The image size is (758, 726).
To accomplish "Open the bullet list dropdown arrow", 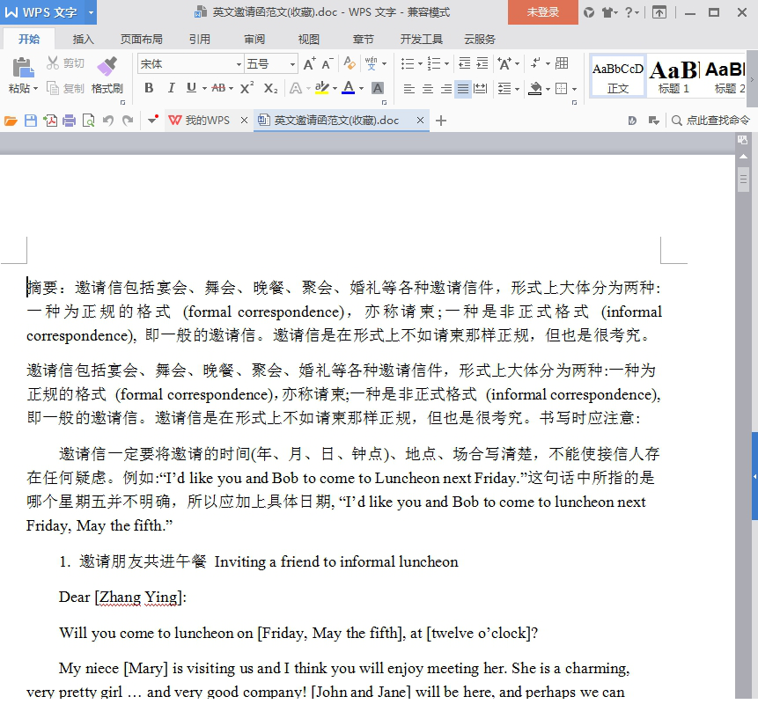I will tap(420, 64).
